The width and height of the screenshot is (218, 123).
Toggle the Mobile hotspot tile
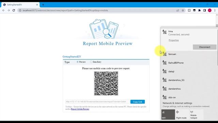click(196, 114)
